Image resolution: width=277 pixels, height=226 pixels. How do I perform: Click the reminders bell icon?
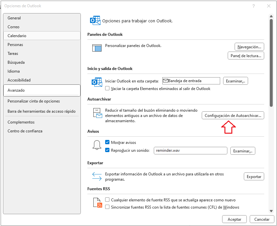97,145
